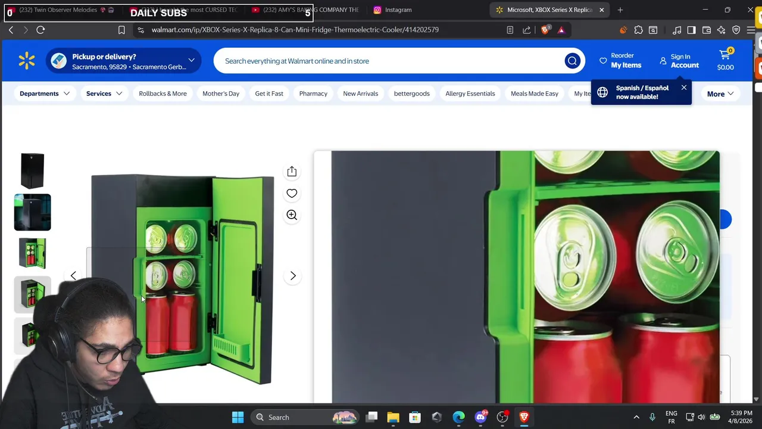Expand the More navigation dropdown
The width and height of the screenshot is (762, 429).
720,94
